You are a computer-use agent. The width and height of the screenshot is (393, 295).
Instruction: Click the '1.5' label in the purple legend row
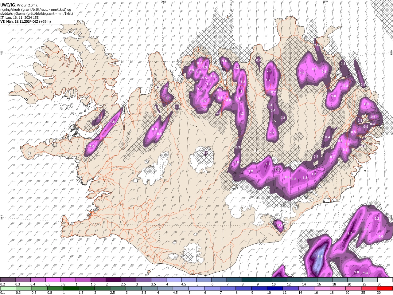point(93,284)
